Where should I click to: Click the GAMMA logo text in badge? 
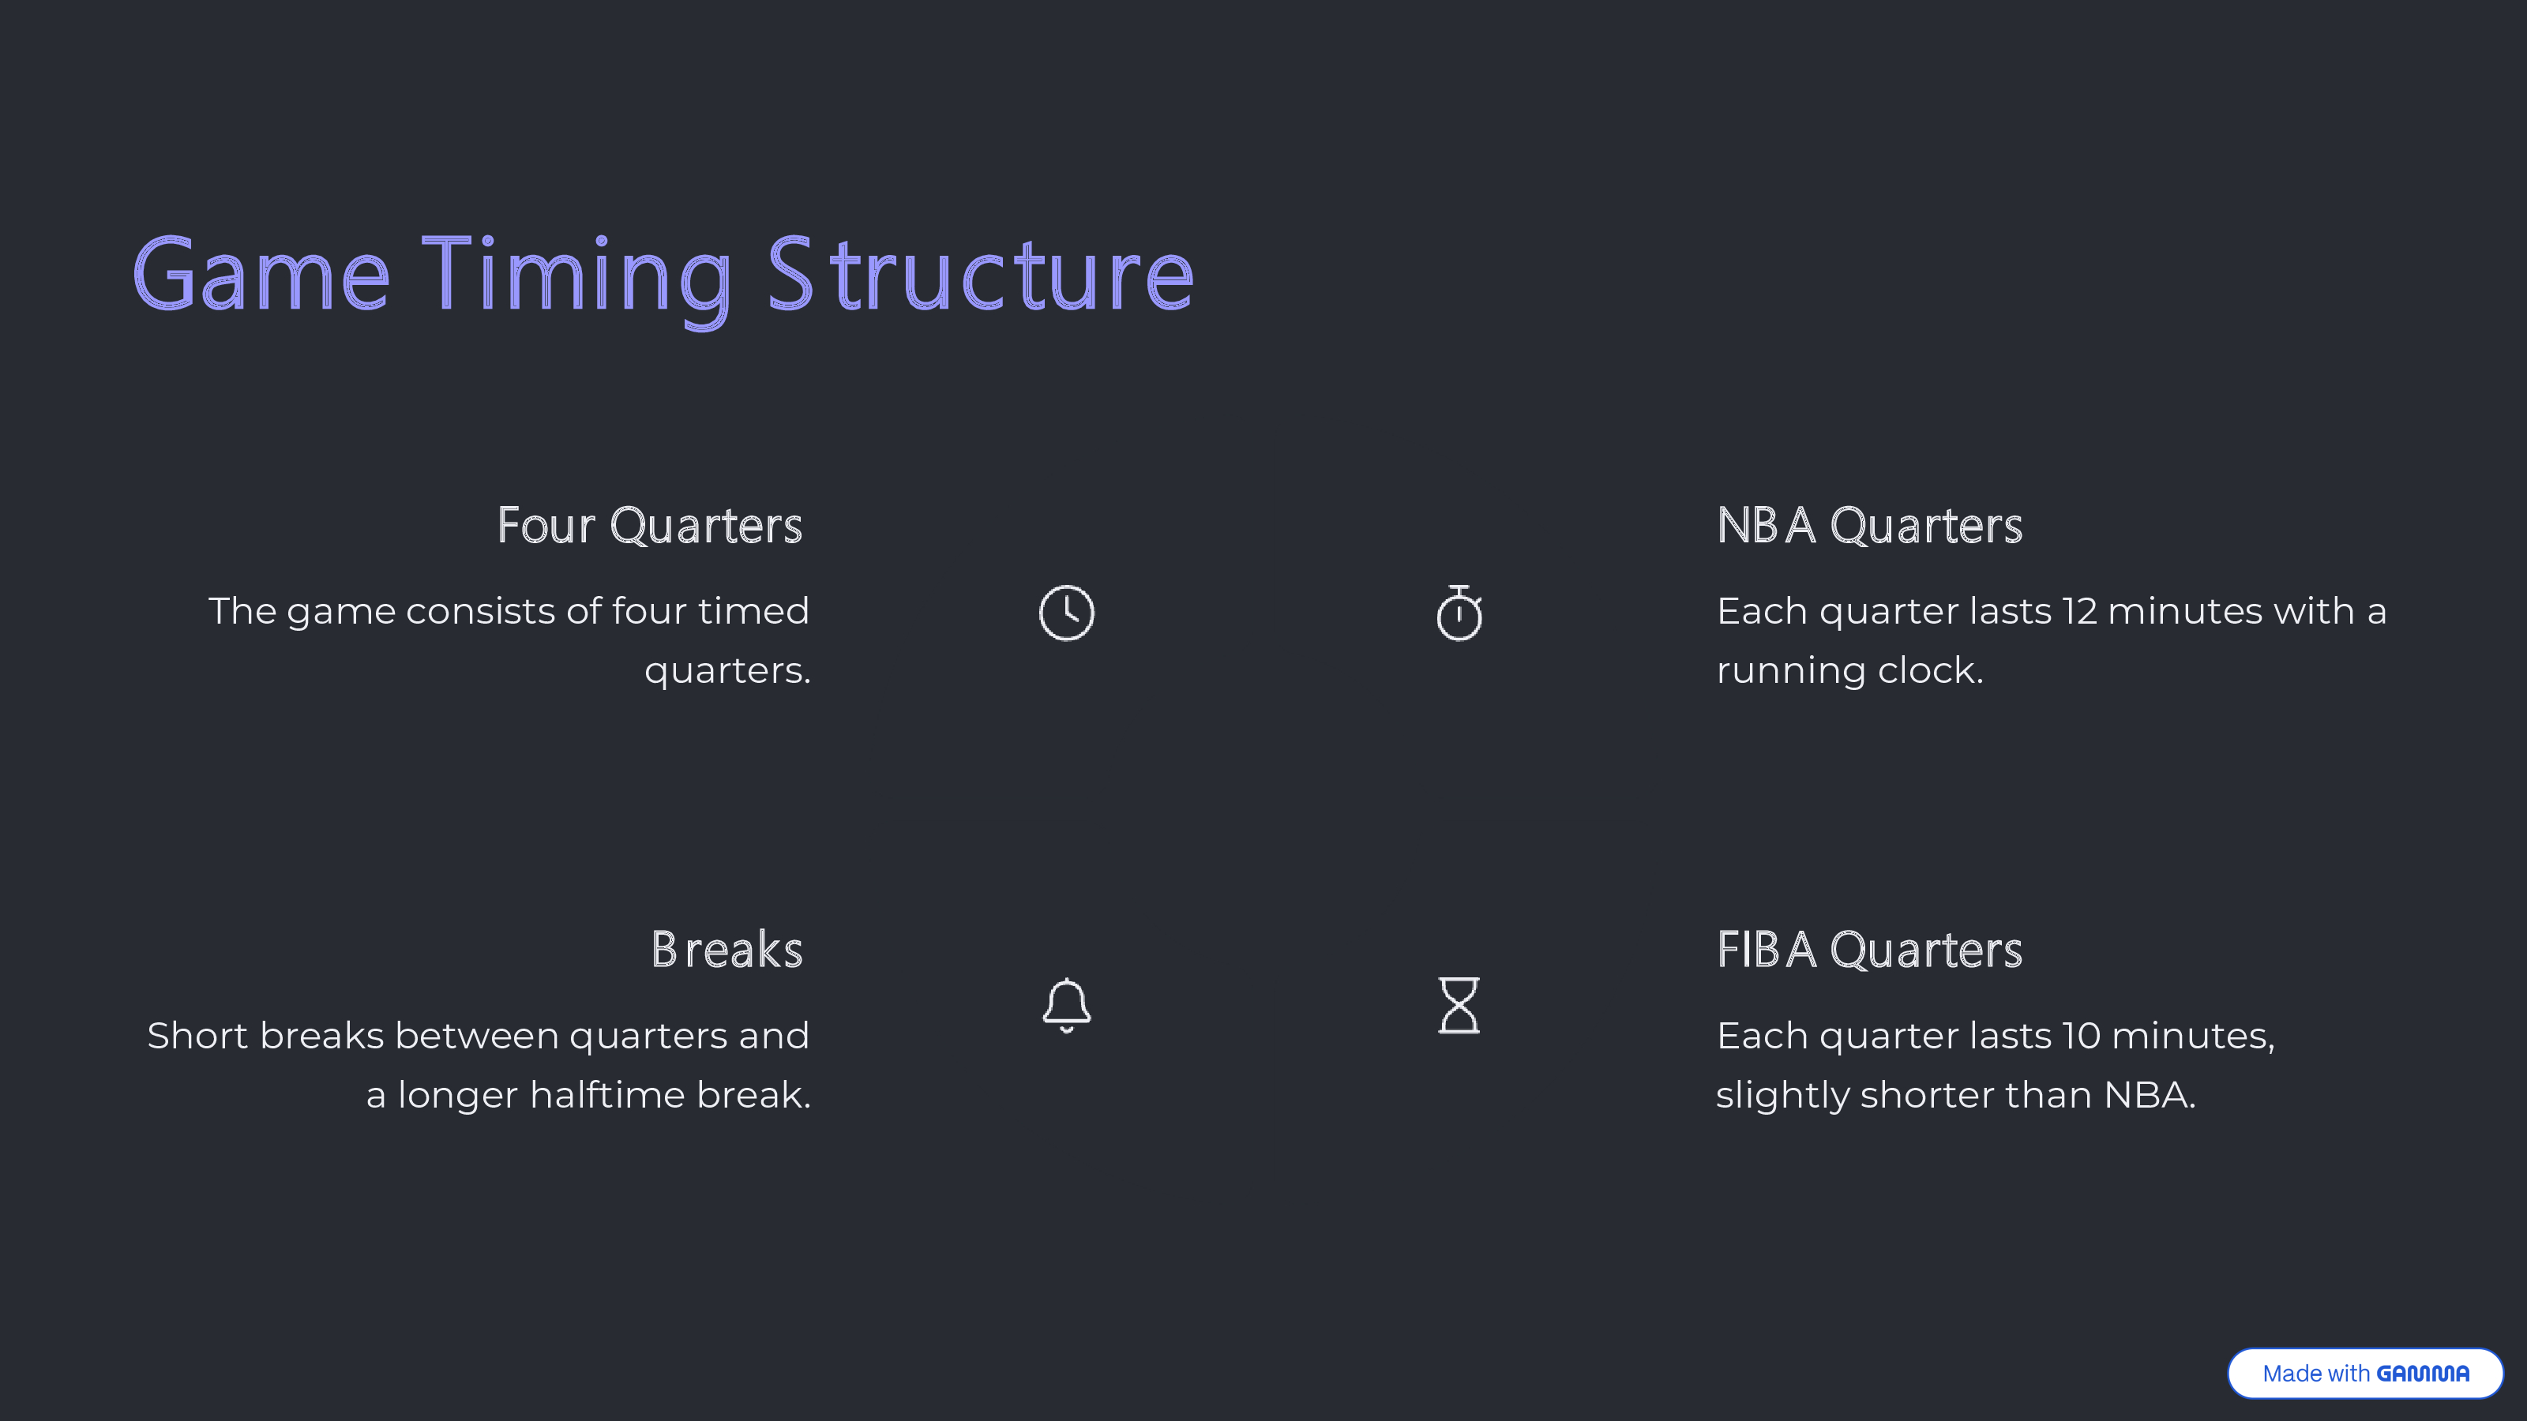2423,1373
